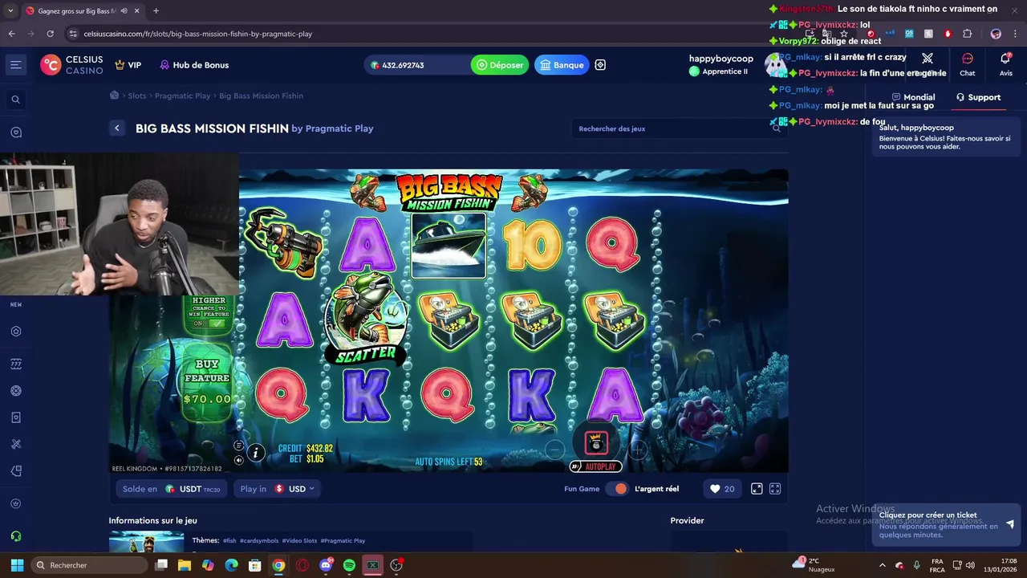The width and height of the screenshot is (1027, 578).
Task: Switch to the Mondial chat tab
Action: click(x=913, y=97)
